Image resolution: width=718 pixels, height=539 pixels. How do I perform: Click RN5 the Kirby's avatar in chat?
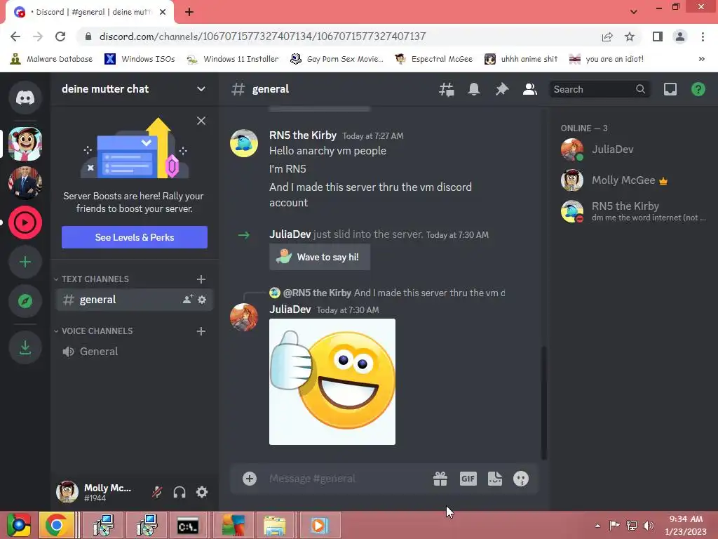(243, 143)
